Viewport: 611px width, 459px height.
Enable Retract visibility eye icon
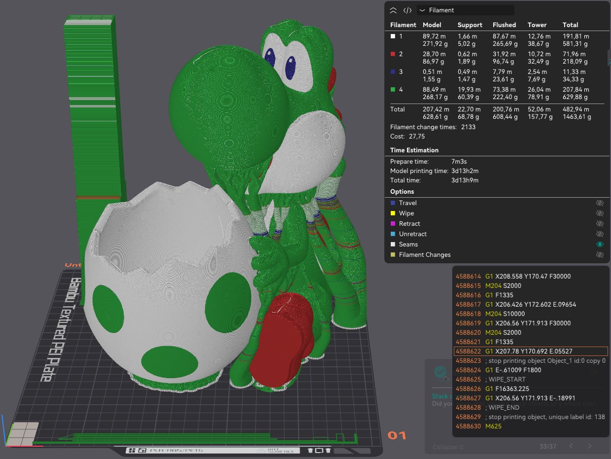pyautogui.click(x=600, y=224)
